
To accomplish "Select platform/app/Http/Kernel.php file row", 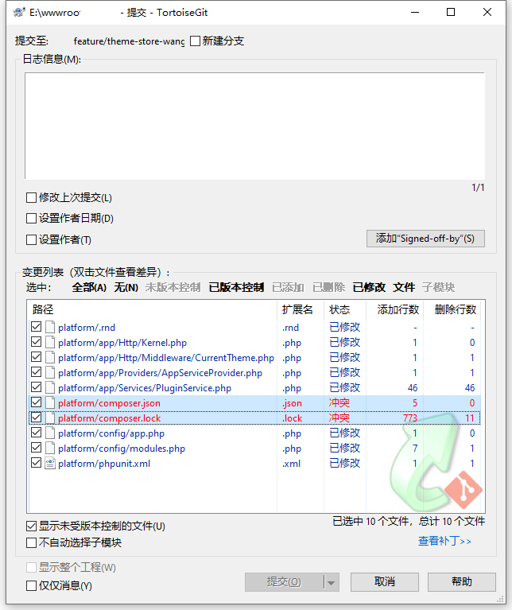I will (x=254, y=342).
